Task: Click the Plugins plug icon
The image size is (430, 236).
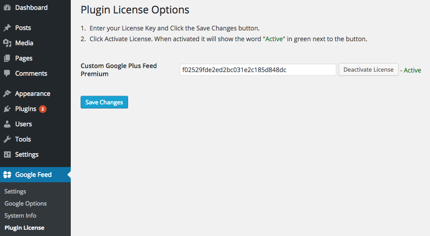Action: tap(7, 109)
